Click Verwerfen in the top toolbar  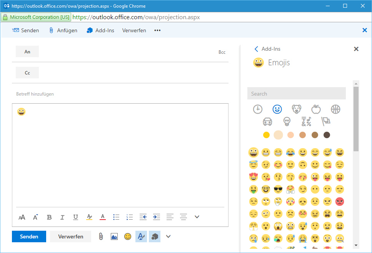click(134, 30)
